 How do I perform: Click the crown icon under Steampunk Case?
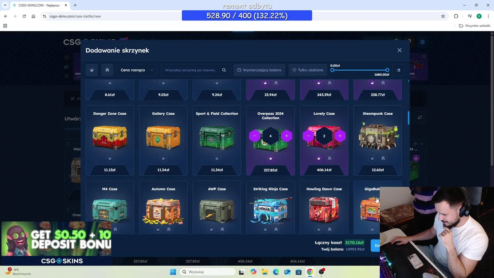click(x=372, y=158)
